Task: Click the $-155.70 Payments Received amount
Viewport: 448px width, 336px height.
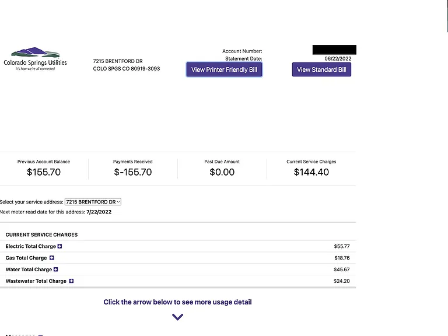Action: (133, 172)
